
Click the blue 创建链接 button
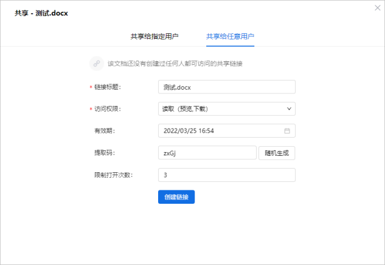176,197
